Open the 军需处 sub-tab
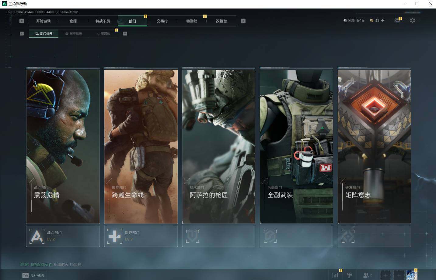Image resolution: width=436 pixels, height=280 pixels. (103, 33)
